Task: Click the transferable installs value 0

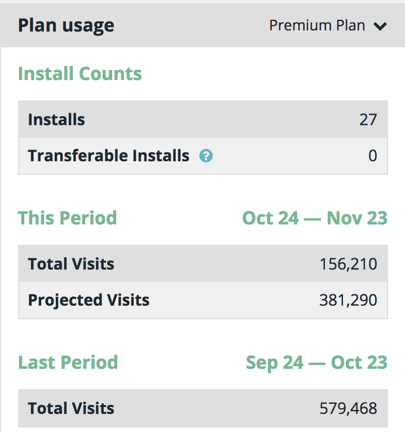Action: [372, 156]
